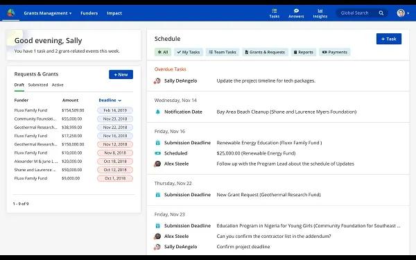Open the Geothermal Research $38,999.00 row
Image resolution: width=416 pixels, height=260 pixels.
tap(73, 127)
